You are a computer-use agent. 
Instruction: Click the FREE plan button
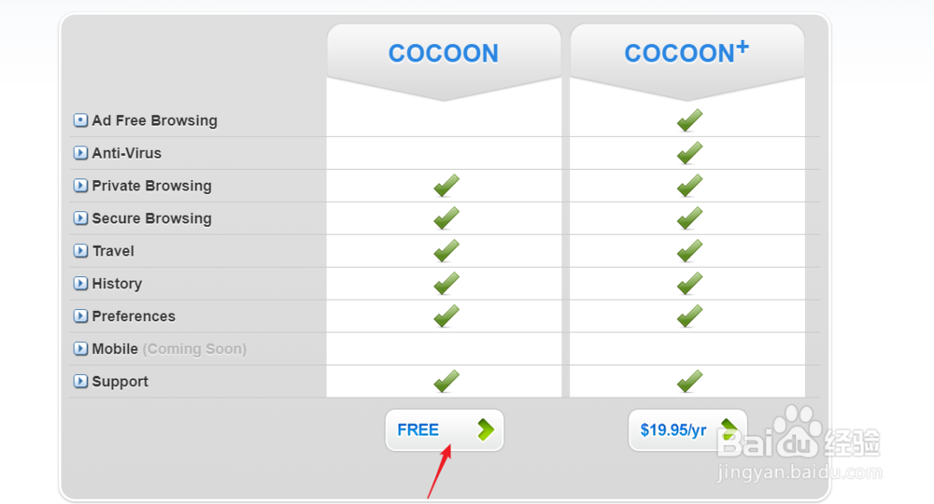click(x=444, y=430)
